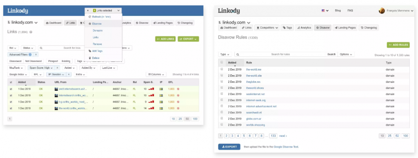Open the Blog link

pyautogui.click(x=338, y=11)
